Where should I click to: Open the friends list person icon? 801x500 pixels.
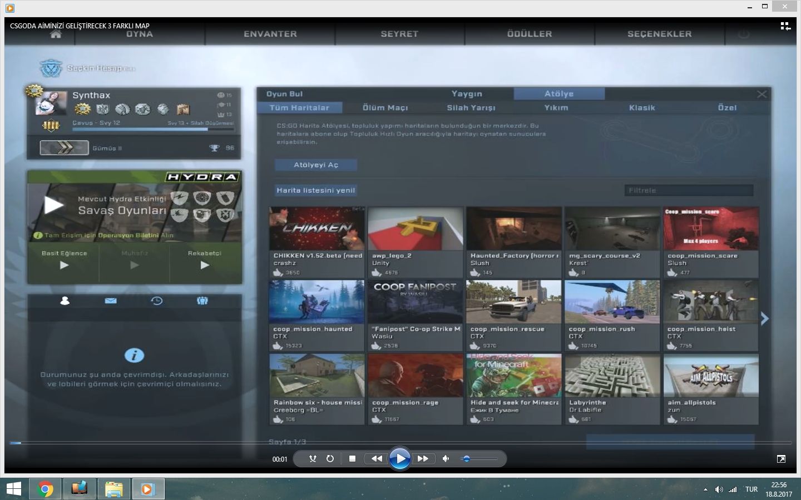pos(65,301)
